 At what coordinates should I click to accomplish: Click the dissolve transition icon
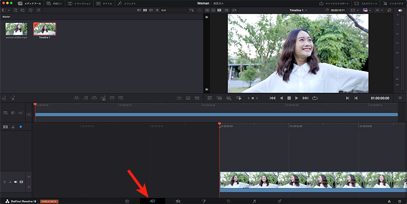[x=188, y=98]
